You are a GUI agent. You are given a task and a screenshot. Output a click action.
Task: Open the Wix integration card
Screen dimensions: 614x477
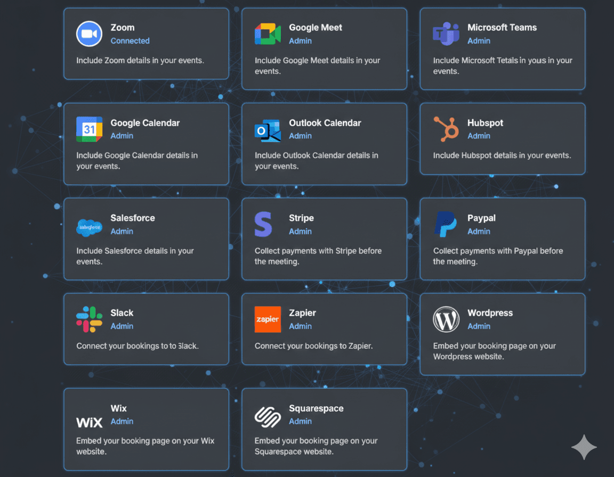[146, 429]
